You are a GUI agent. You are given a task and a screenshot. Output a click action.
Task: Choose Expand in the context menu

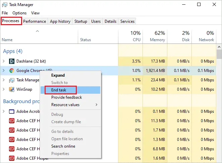pyautogui.click(x=70, y=75)
